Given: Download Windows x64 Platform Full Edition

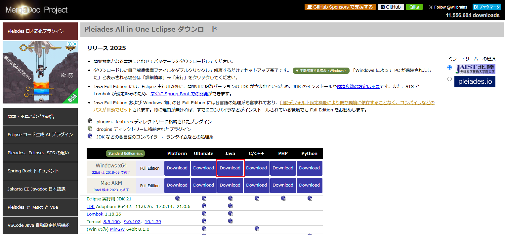Looking at the screenshot, I should coord(177,168).
